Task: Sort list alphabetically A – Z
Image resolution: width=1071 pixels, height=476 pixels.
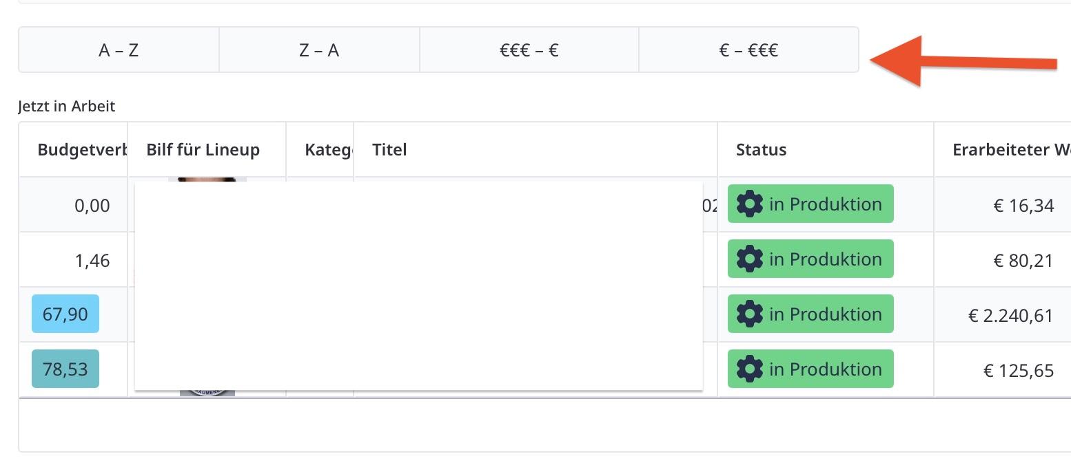Action: tap(119, 50)
